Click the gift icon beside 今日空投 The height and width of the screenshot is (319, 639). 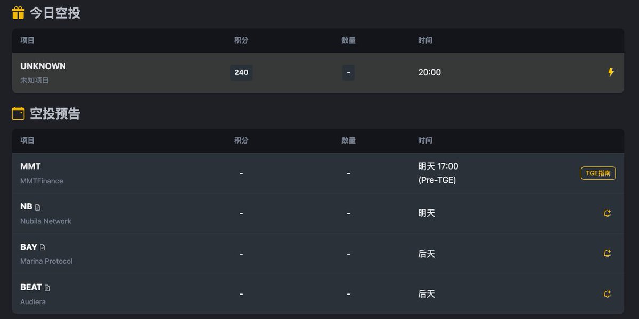point(18,13)
